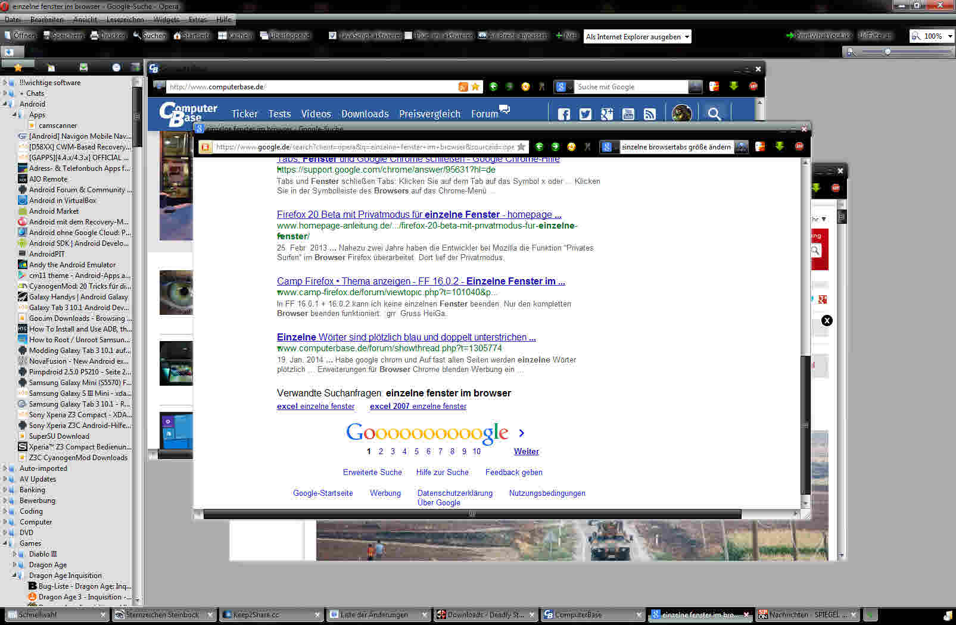Open search engine dropdown in Google window
This screenshot has height=625, width=956.
[x=609, y=146]
